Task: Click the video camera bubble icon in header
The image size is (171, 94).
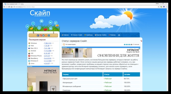Action: 51,22
